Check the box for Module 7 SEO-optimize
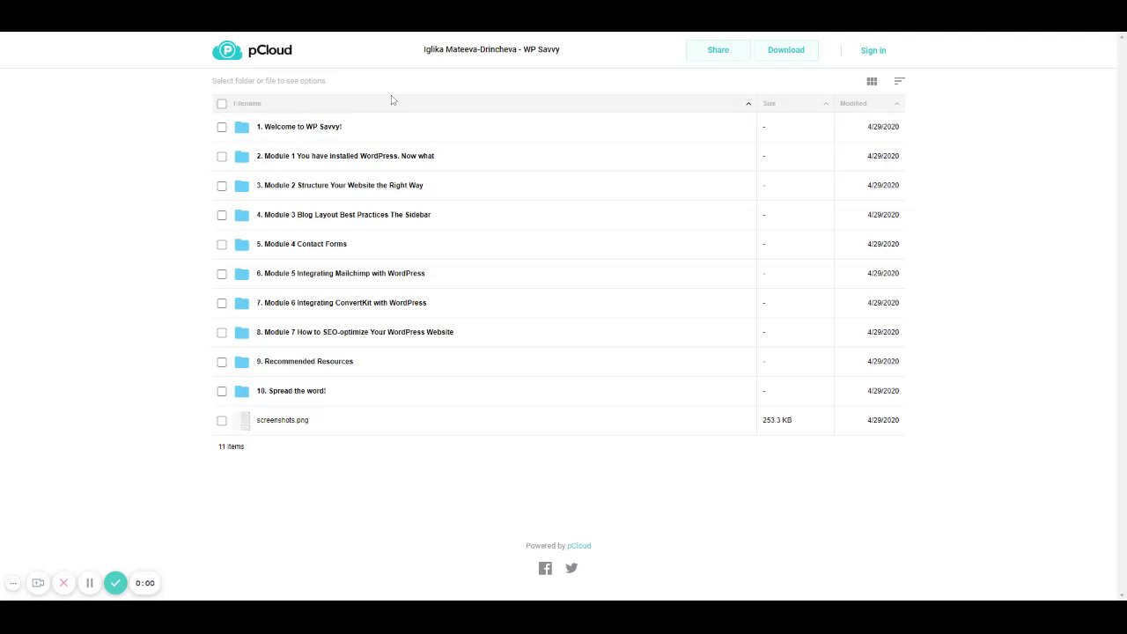The width and height of the screenshot is (1127, 634). pyautogui.click(x=222, y=332)
